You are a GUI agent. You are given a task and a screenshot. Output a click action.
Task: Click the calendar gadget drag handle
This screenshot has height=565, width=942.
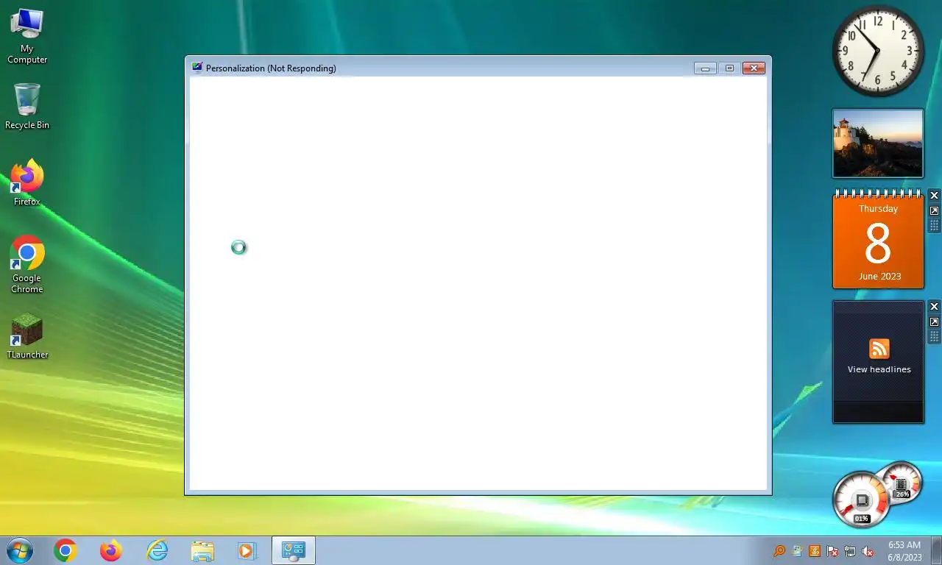click(x=934, y=226)
